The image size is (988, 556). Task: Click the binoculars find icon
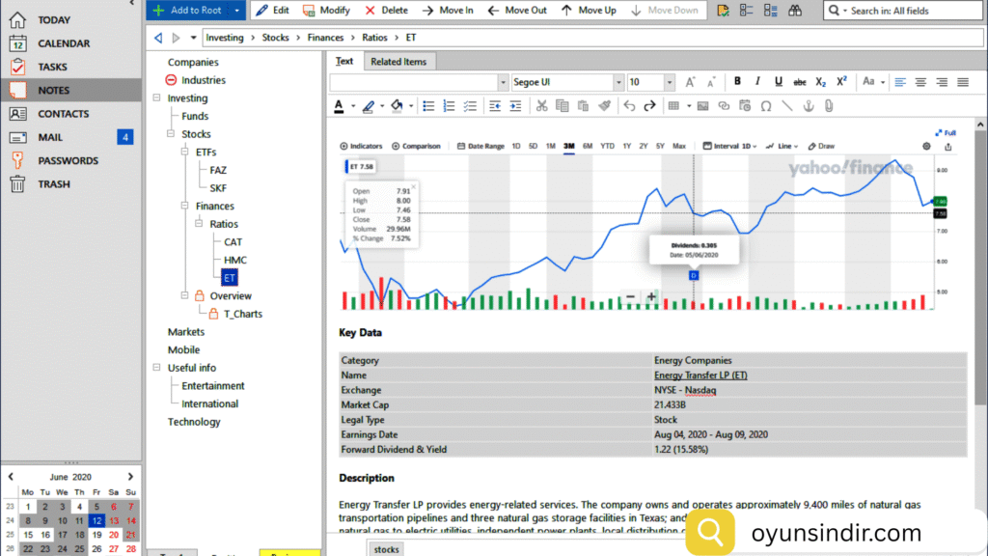click(796, 11)
